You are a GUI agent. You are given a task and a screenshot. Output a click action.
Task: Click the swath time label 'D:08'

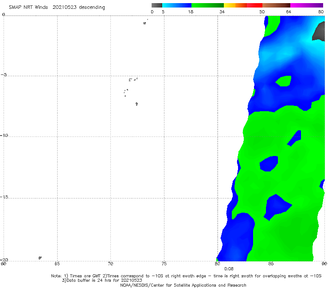click(x=229, y=269)
